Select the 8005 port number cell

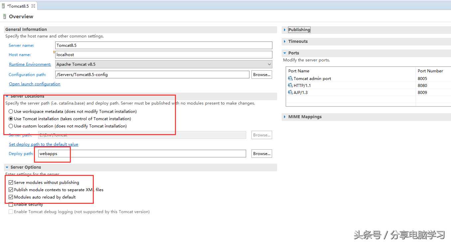point(422,79)
